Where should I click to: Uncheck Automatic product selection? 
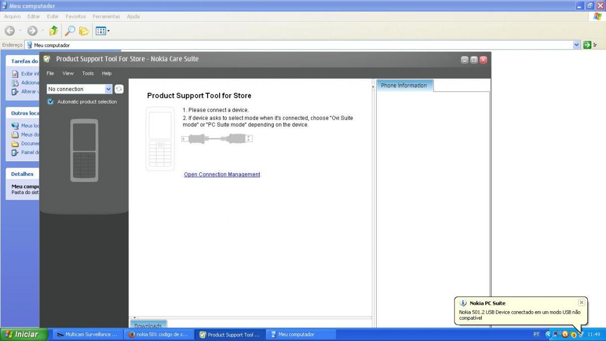pos(50,102)
